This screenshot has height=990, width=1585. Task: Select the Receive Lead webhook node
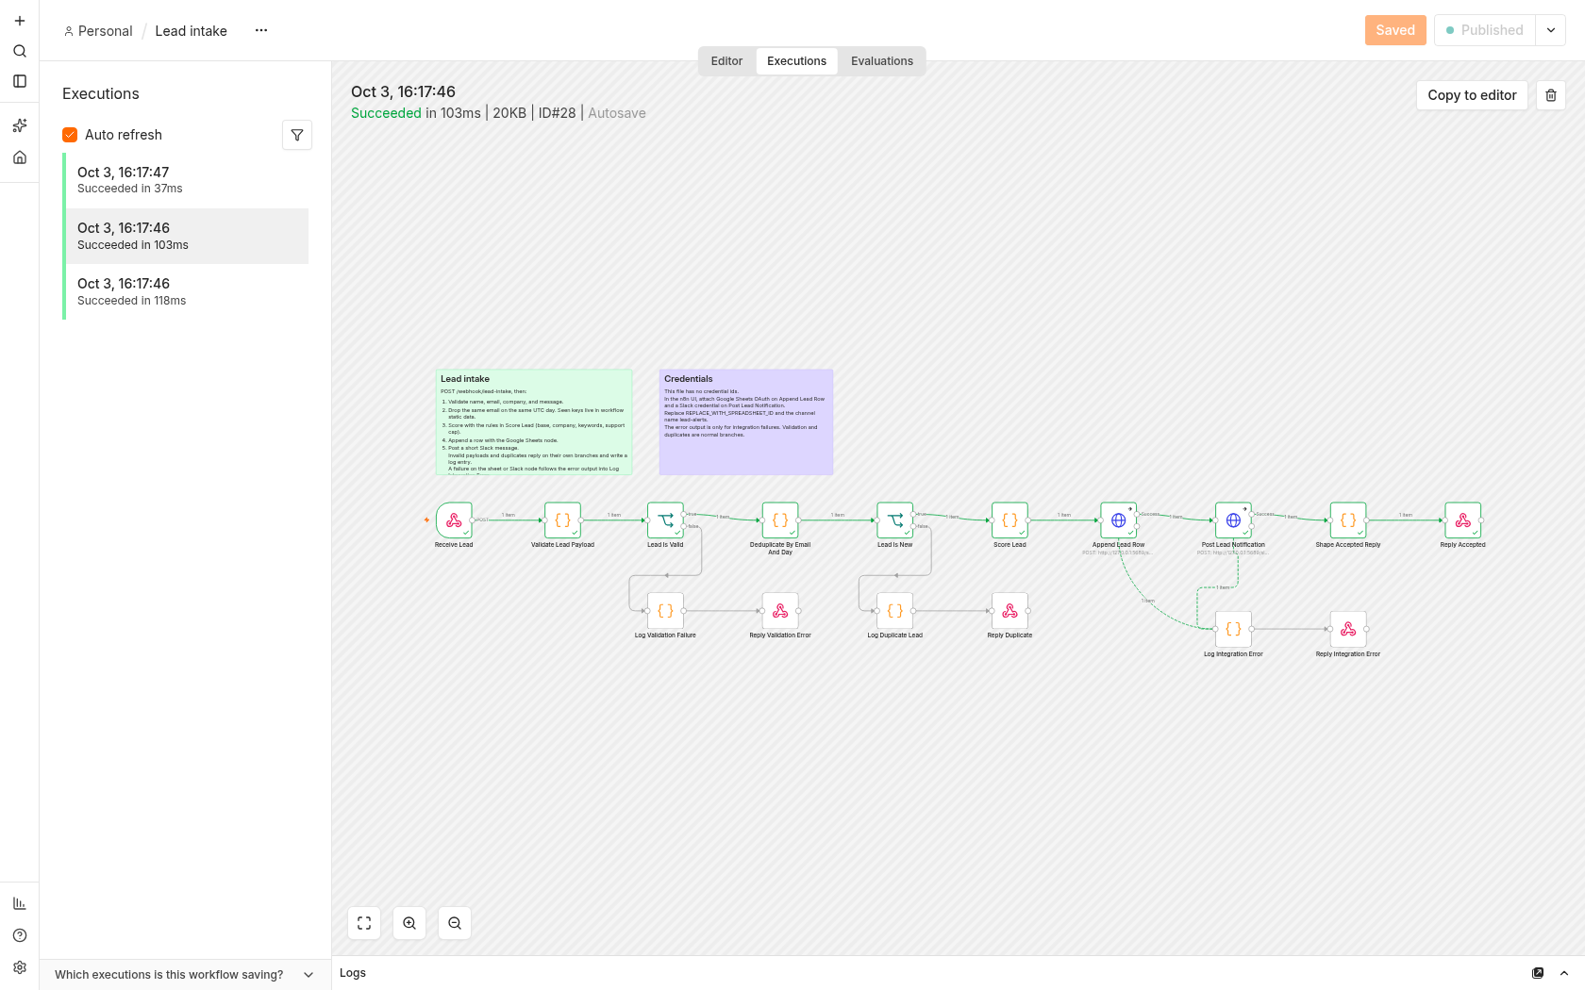454,520
